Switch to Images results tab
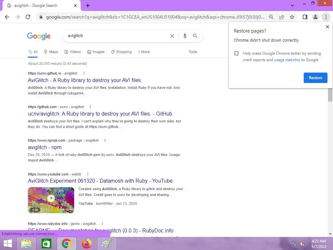The height and width of the screenshot is (250, 333). (96, 52)
